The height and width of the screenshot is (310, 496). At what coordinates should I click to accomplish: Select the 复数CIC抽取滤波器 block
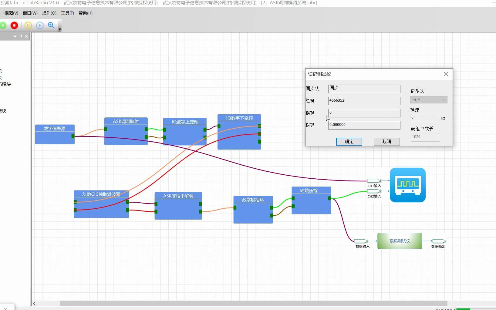coord(101,204)
